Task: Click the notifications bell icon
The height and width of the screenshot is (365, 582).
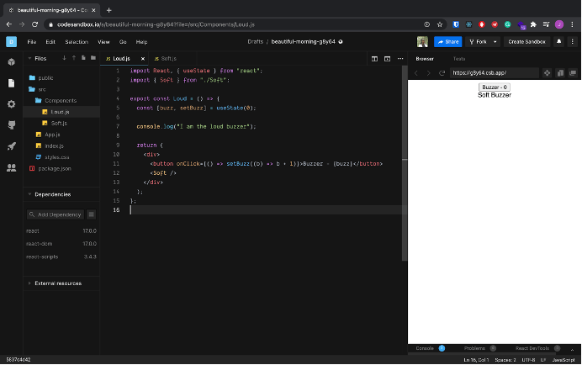Action: click(558, 41)
